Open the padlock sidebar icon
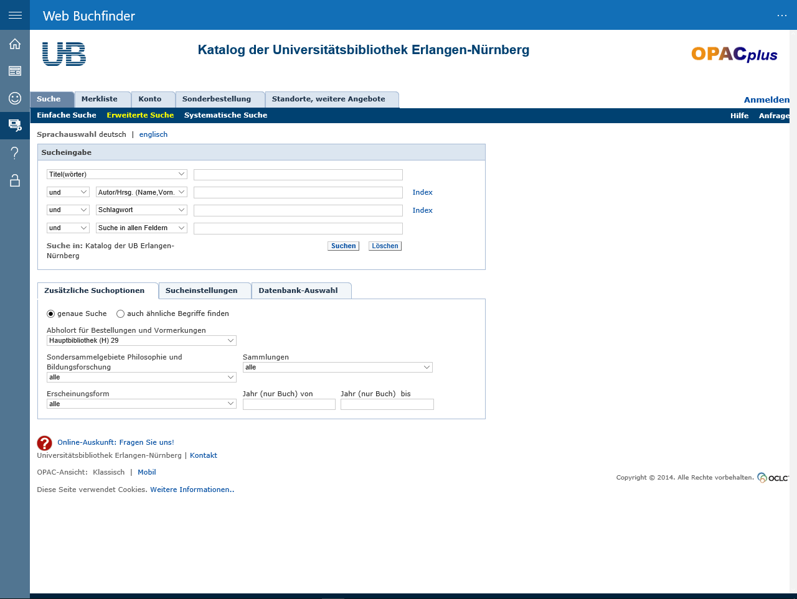This screenshot has height=599, width=797. [x=15, y=180]
